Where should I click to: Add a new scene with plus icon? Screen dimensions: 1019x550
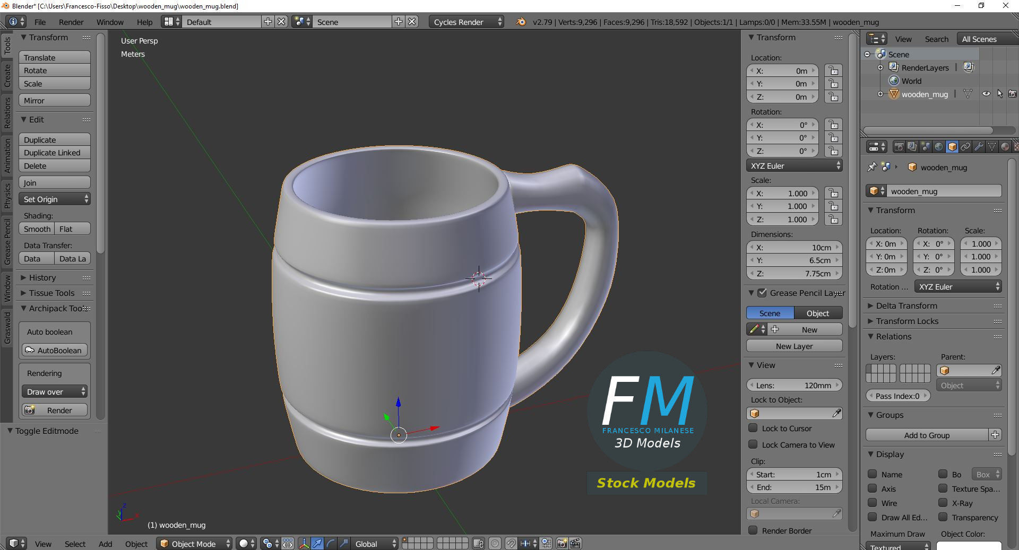[399, 22]
